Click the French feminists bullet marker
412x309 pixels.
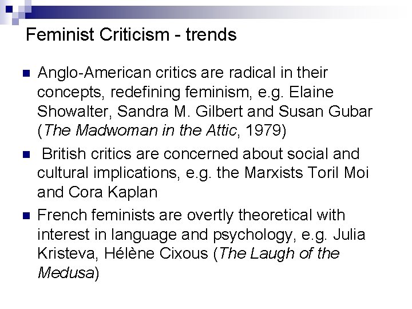pyautogui.click(x=26, y=216)
